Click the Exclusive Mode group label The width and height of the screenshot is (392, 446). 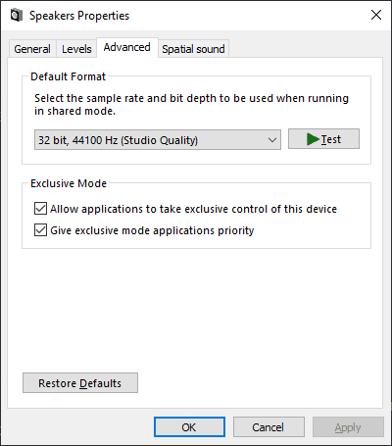point(69,183)
